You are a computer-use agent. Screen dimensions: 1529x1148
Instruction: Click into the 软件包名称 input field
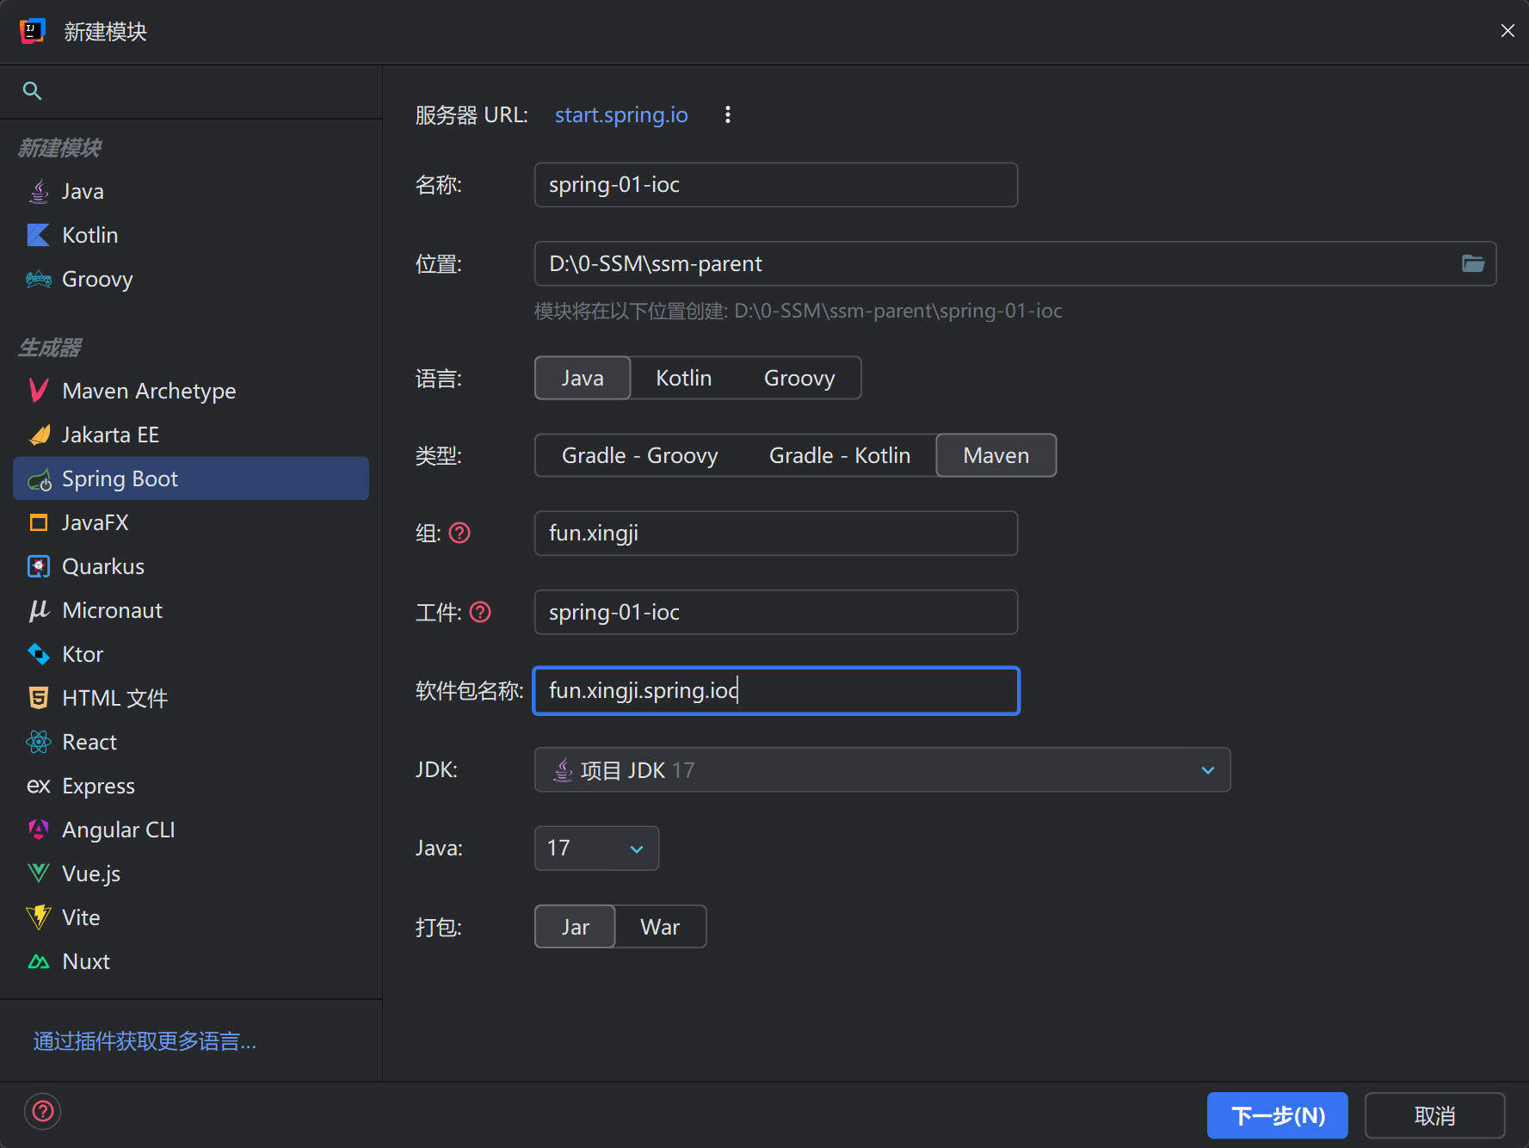(860, 691)
